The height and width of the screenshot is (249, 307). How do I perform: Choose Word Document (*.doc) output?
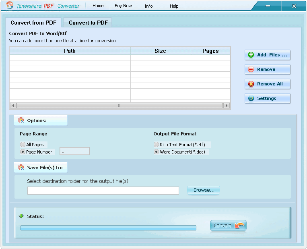[156, 152]
